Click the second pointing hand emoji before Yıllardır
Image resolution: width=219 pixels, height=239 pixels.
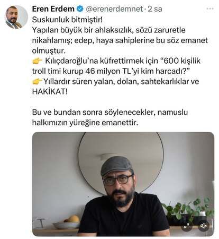click(37, 82)
